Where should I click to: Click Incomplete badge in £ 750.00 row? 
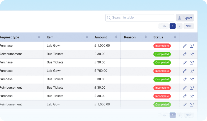[162, 71]
